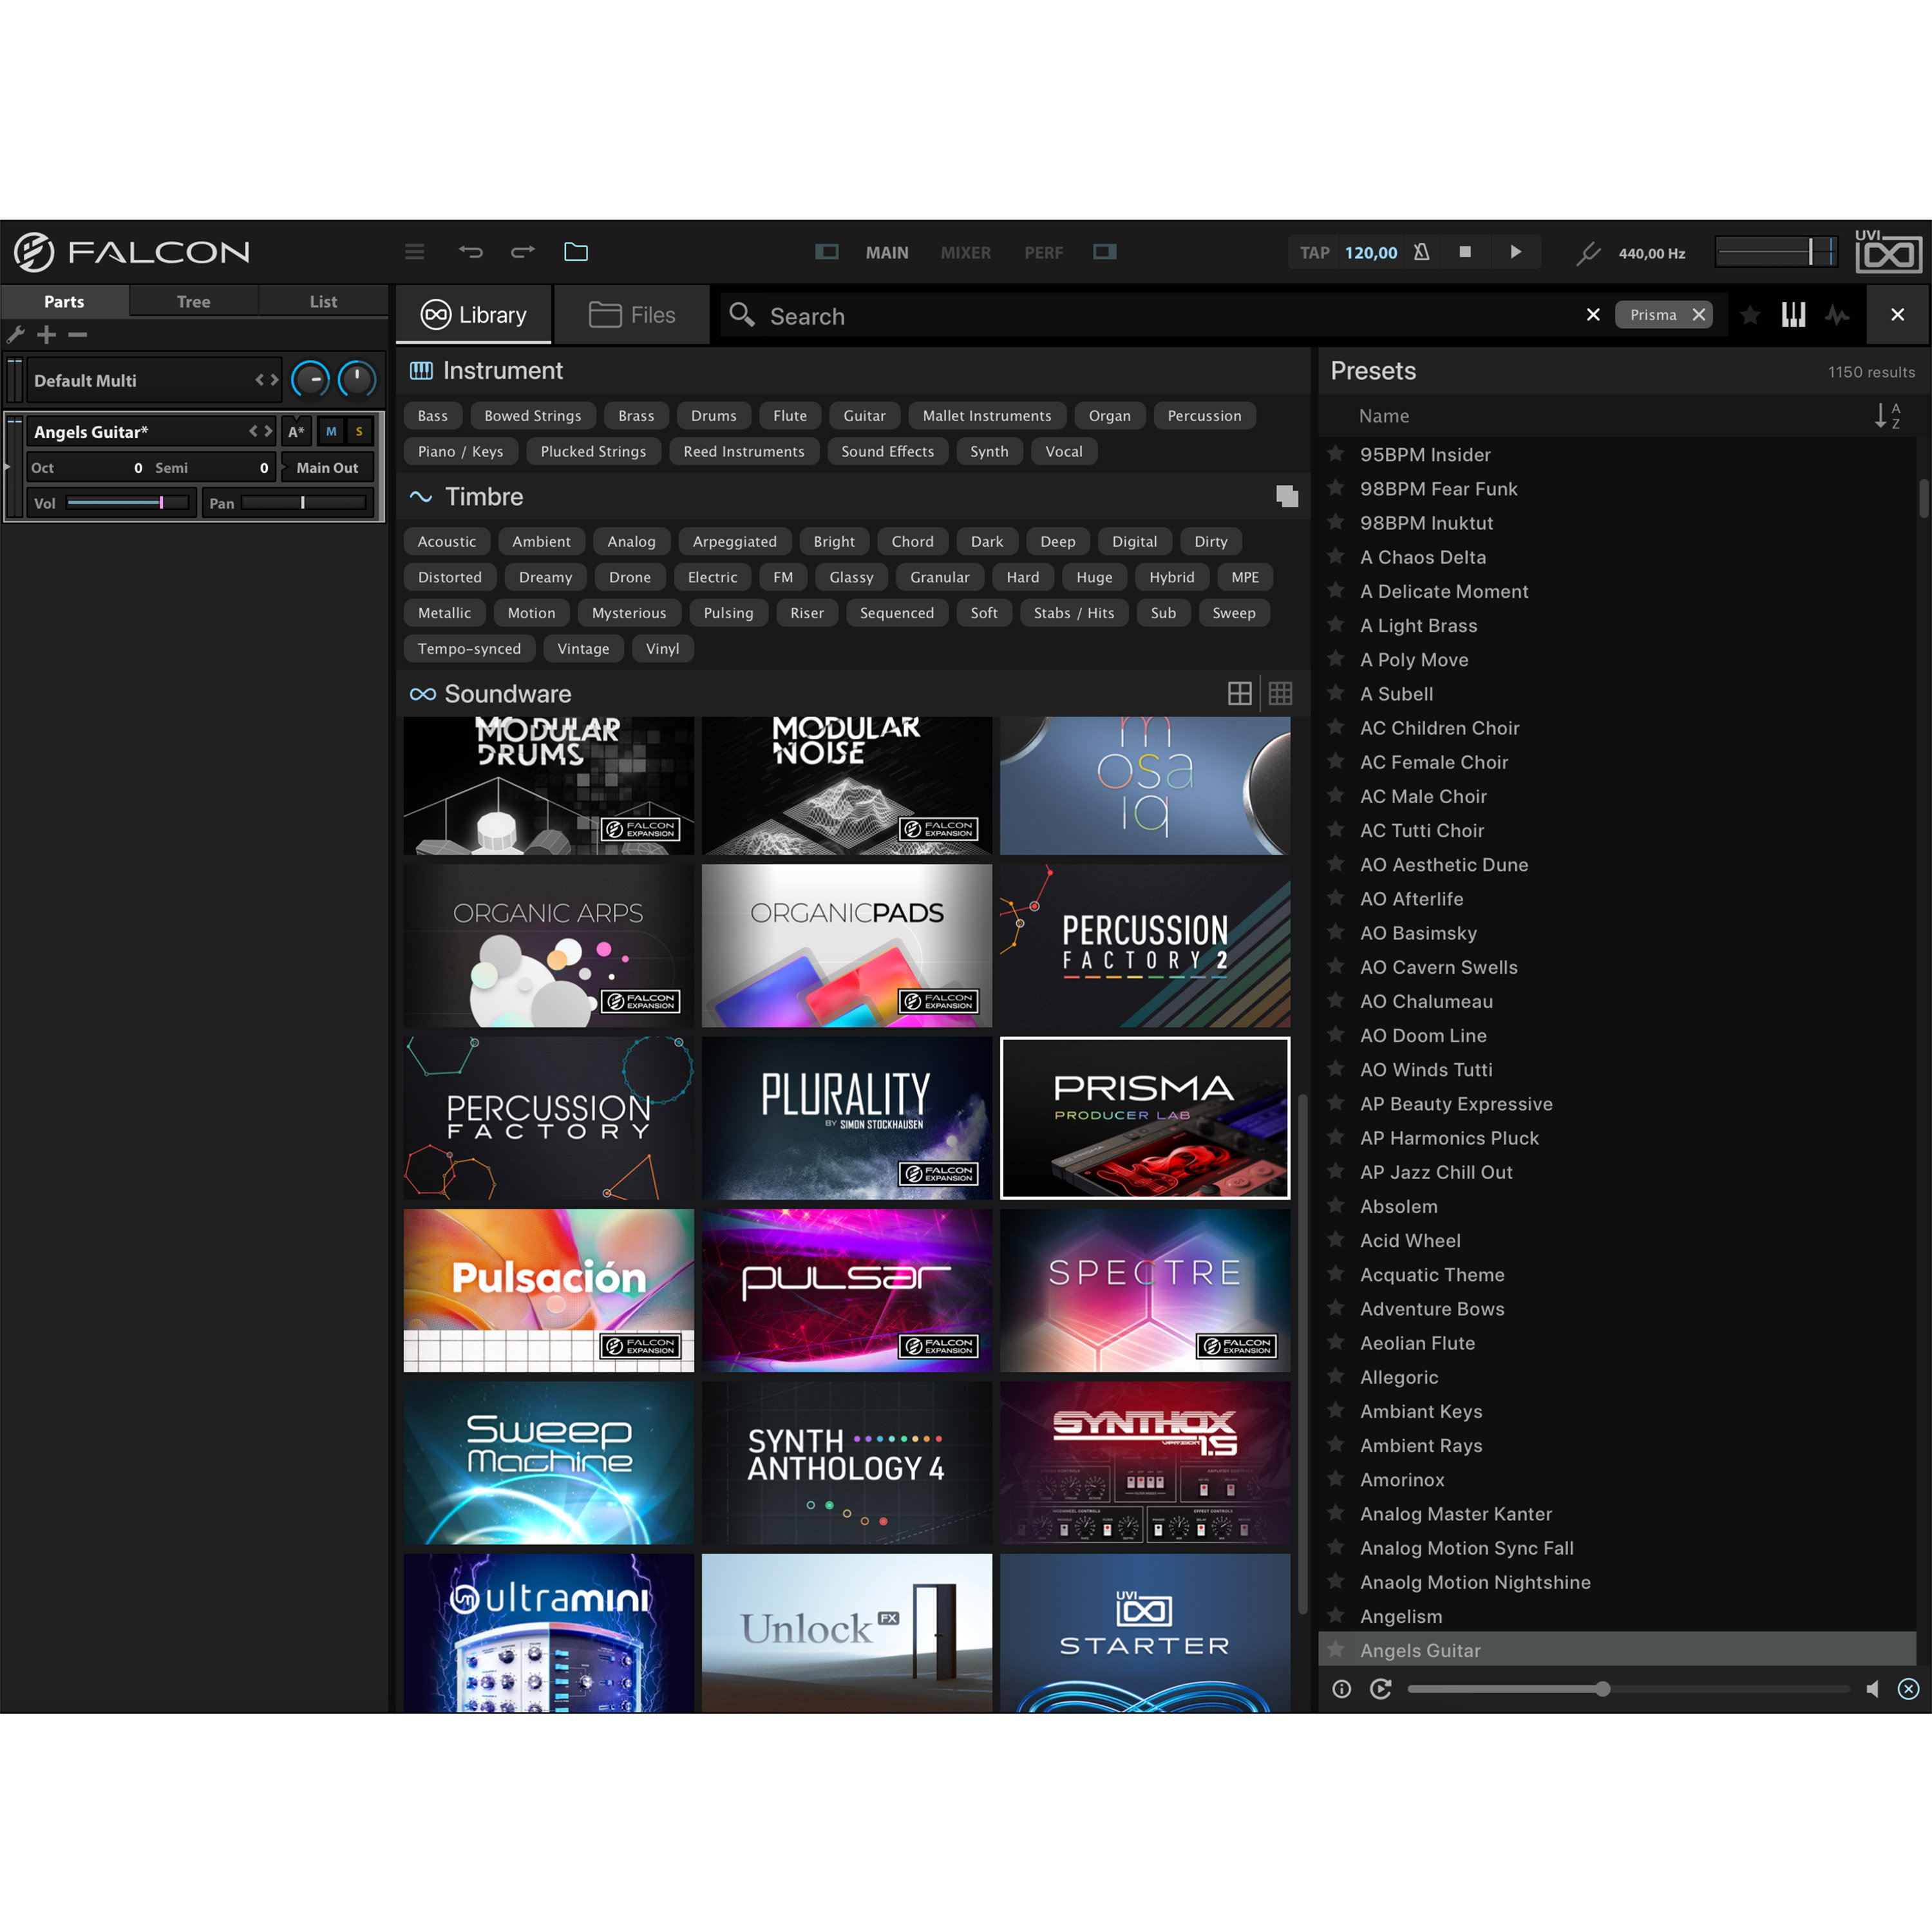Click the UVI logo icon

click(1888, 251)
